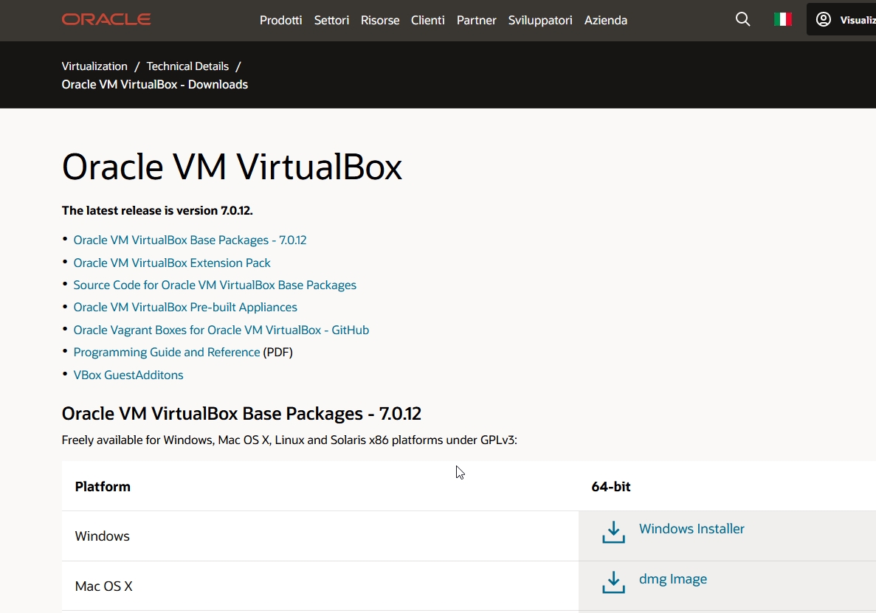This screenshot has height=613, width=876.
Task: Open the Sviluppatori menu
Action: (x=540, y=20)
